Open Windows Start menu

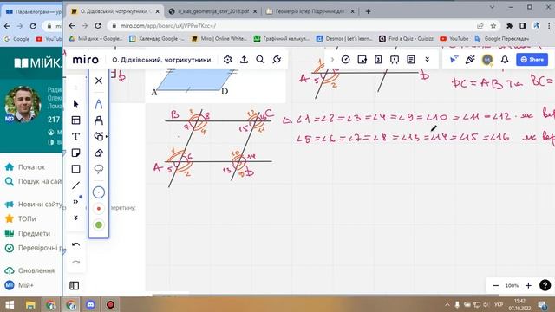pos(10,304)
